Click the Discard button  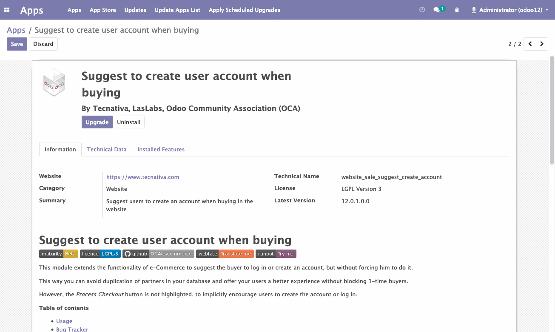[43, 44]
